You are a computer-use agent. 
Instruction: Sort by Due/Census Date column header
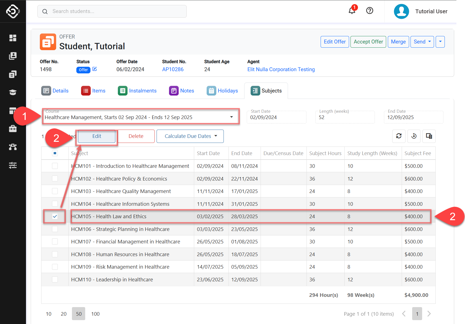pyautogui.click(x=283, y=153)
